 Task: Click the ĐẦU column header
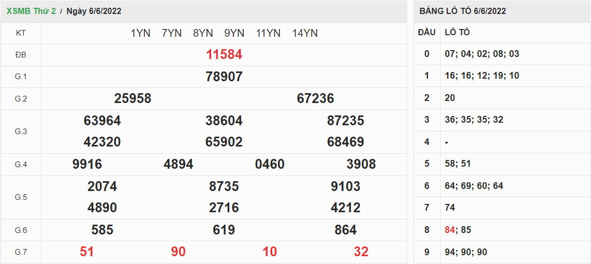tap(426, 32)
